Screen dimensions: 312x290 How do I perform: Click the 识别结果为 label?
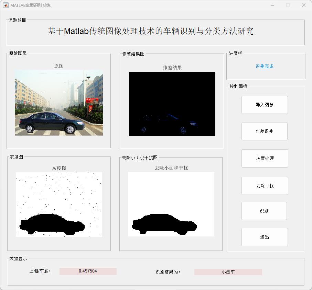pyautogui.click(x=168, y=272)
